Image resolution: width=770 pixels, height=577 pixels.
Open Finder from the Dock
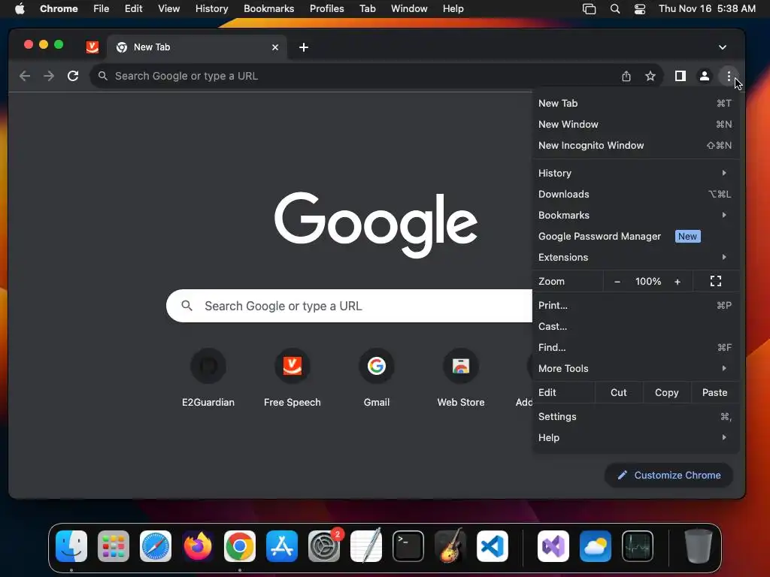pyautogui.click(x=71, y=546)
